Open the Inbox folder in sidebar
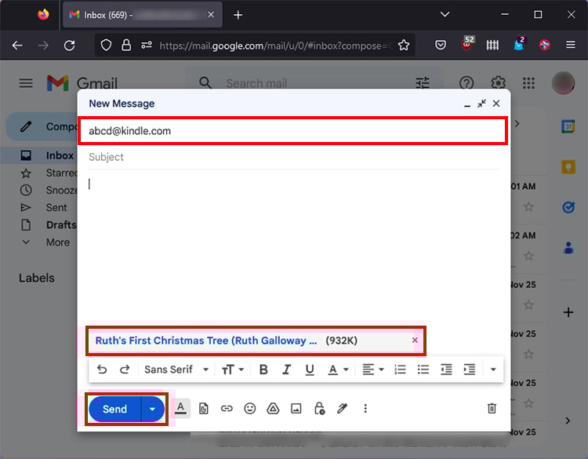This screenshot has width=588, height=459. (59, 155)
